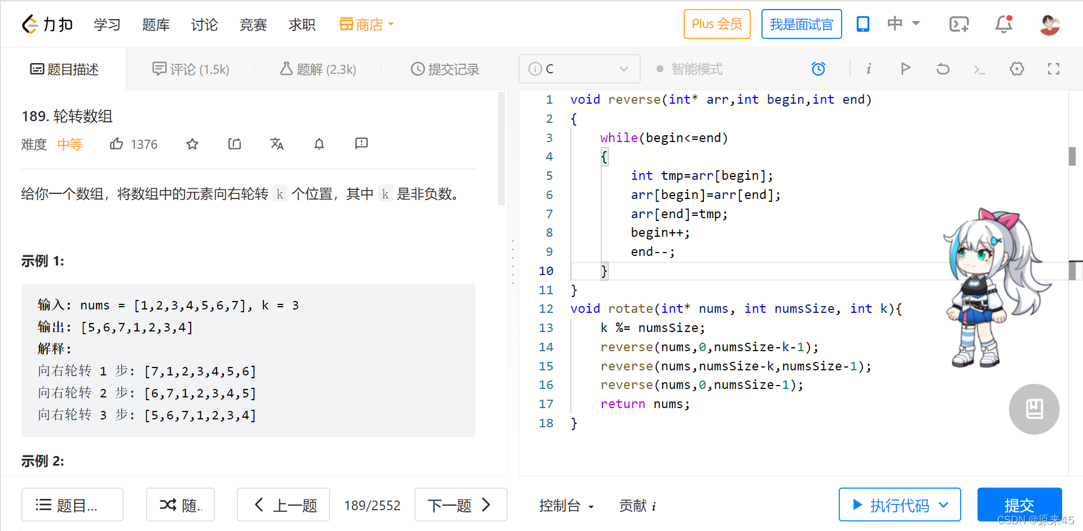Image resolution: width=1083 pixels, height=531 pixels.
Task: Open the 题库 menu in the top bar
Action: [156, 24]
